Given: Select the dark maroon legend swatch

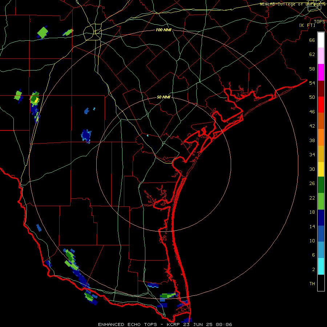Looking at the screenshot, I should (x=321, y=89).
